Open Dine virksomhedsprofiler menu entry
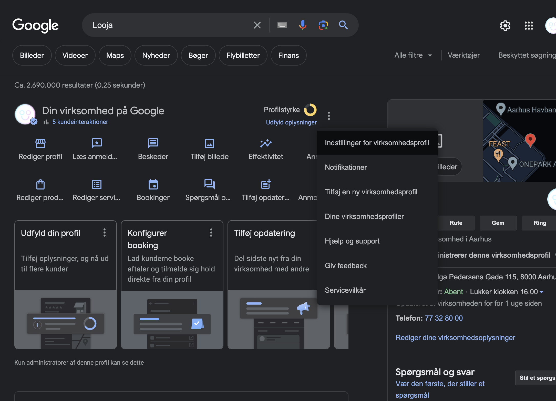The width and height of the screenshot is (556, 401). (377, 216)
